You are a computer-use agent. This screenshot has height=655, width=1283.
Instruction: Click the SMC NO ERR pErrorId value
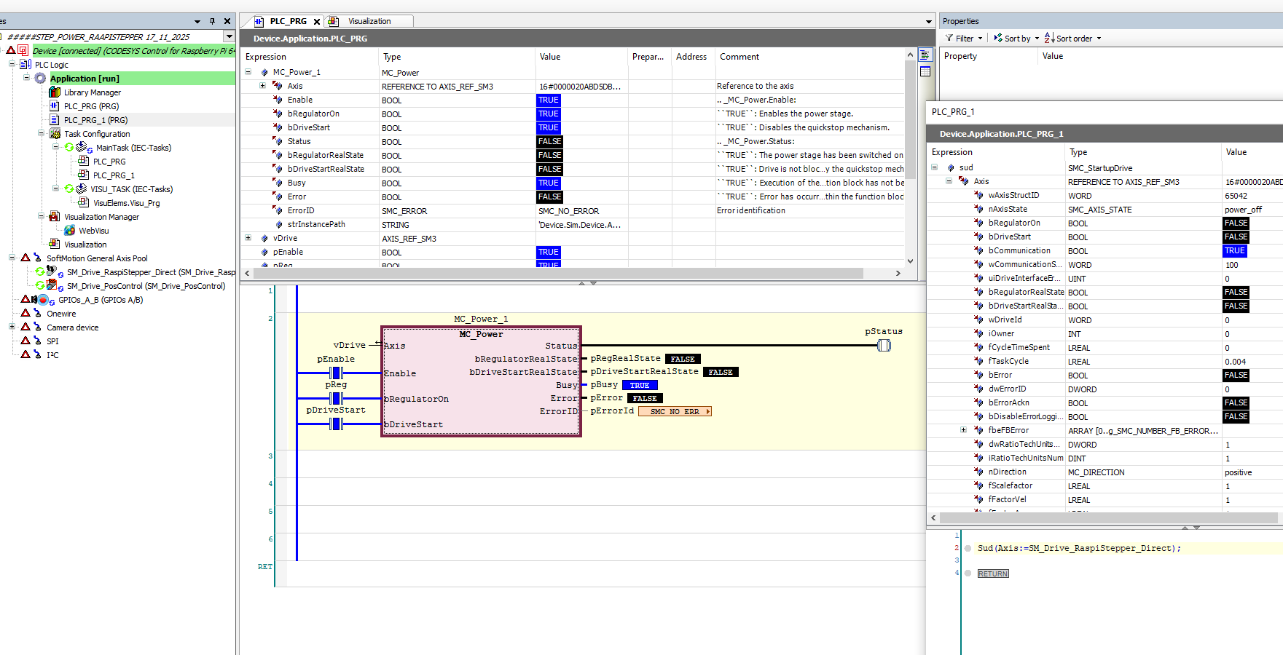(675, 411)
